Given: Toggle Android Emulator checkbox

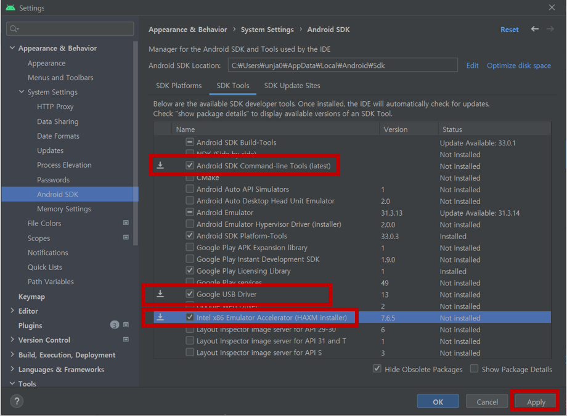Looking at the screenshot, I should [189, 212].
